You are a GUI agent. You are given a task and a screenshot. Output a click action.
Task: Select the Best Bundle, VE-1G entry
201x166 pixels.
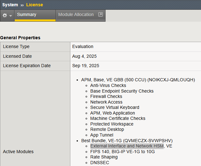[127, 141]
